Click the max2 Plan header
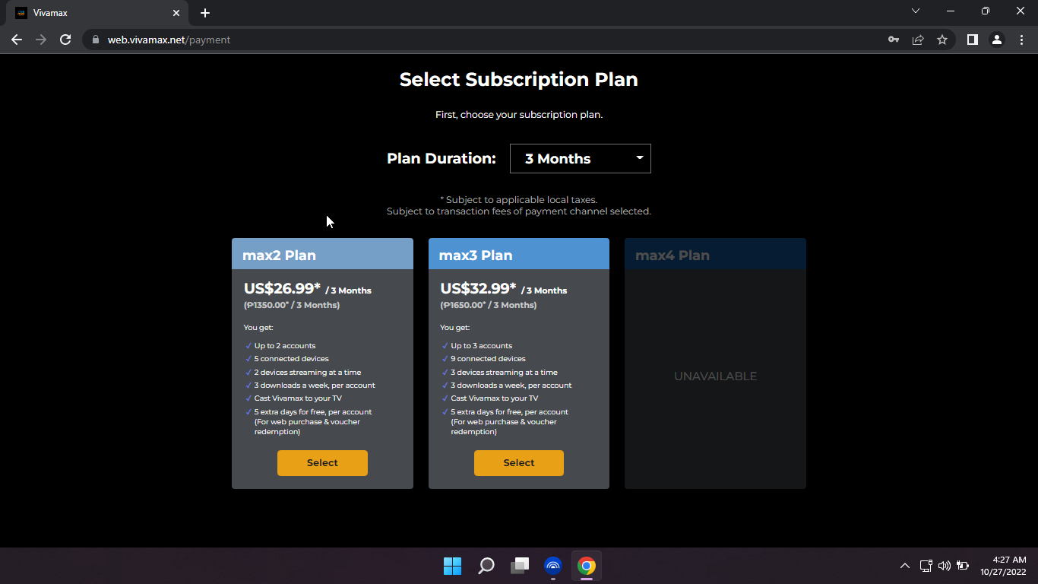 (322, 254)
